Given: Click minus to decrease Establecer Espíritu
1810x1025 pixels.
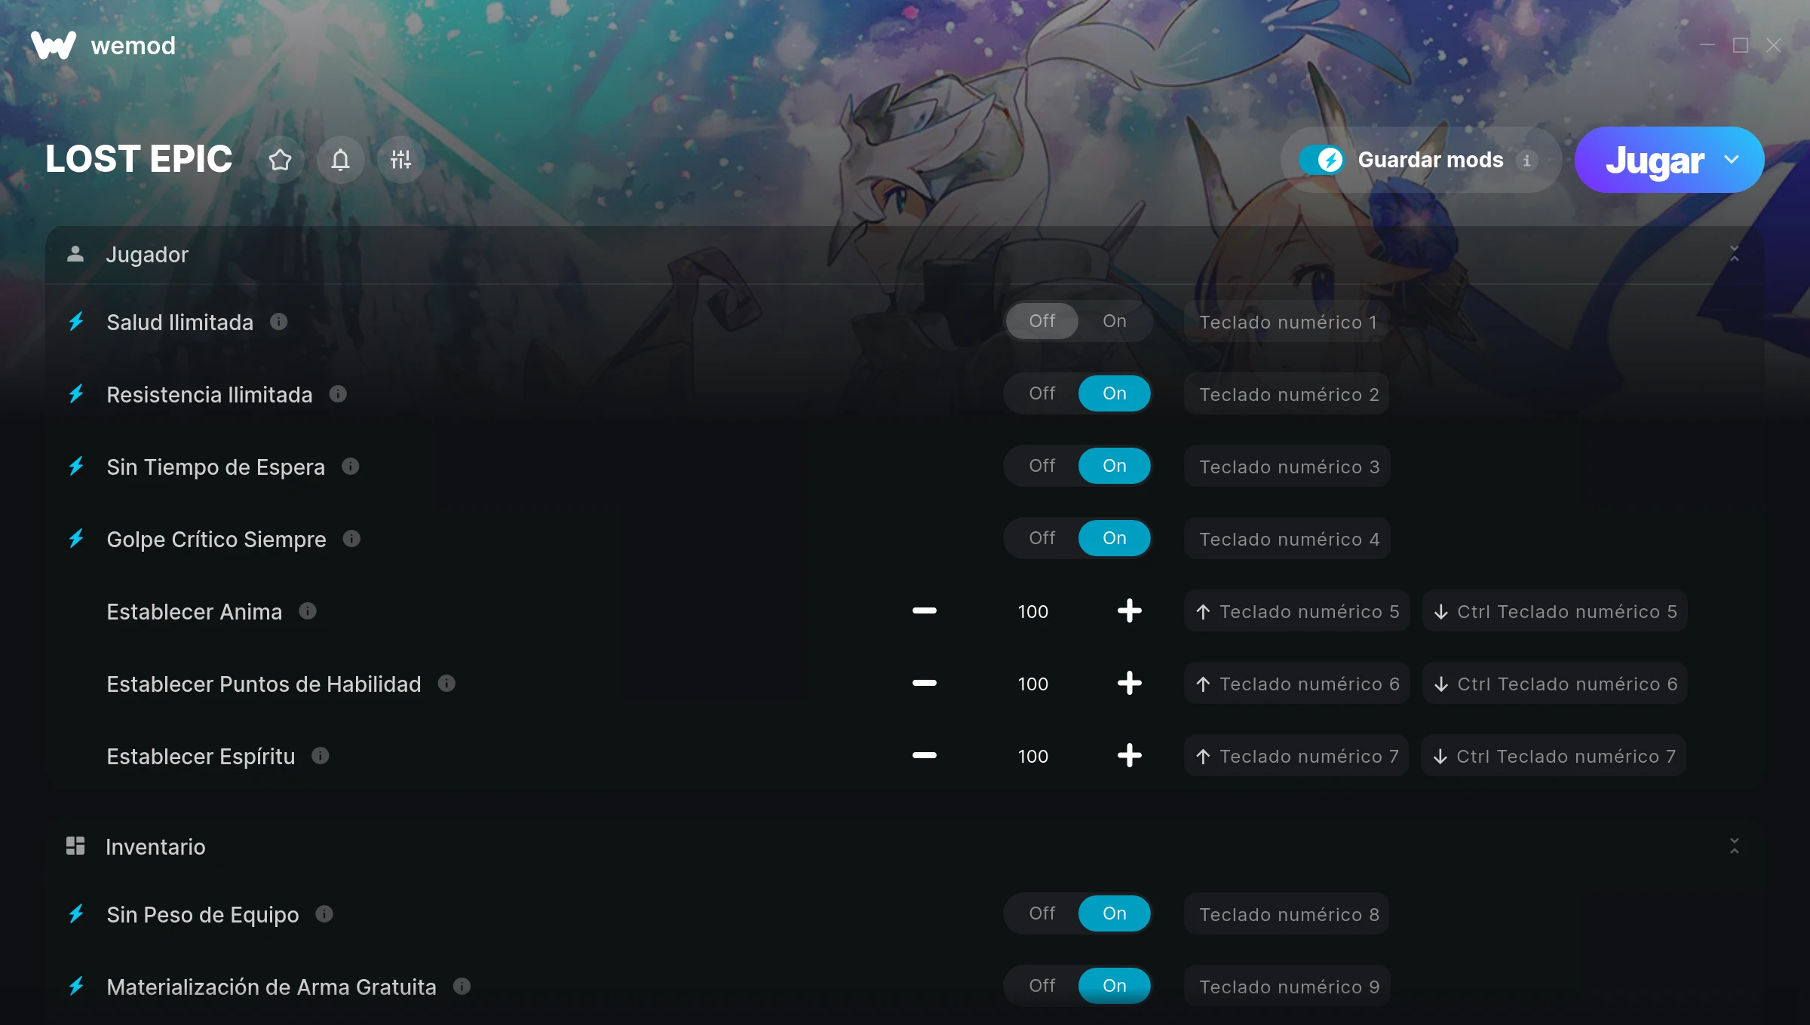Looking at the screenshot, I should click(x=925, y=755).
